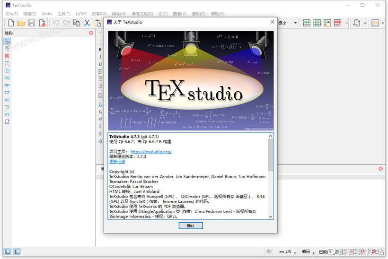Save the document with the floppy icon
The width and height of the screenshot is (388, 259).
[31, 23]
